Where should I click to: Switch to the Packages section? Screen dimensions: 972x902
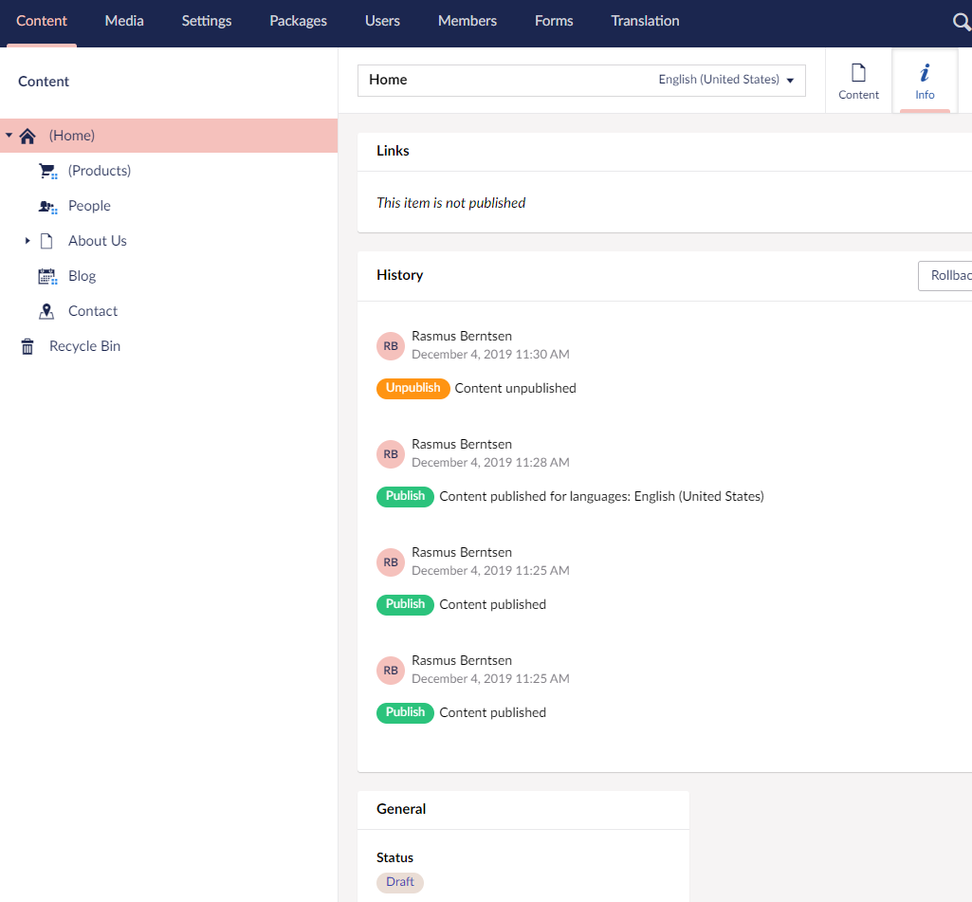pos(298,21)
